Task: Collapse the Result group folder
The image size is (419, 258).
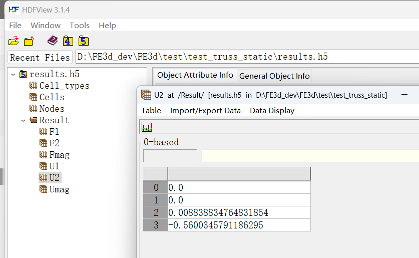Action: pyautogui.click(x=23, y=120)
